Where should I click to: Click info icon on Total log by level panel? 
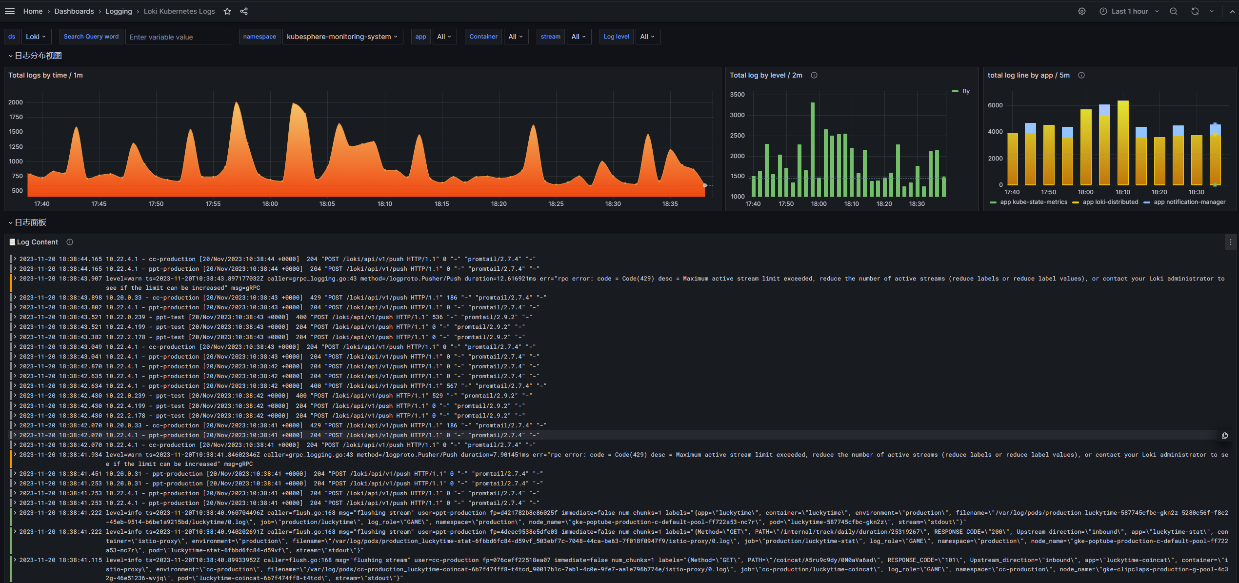pos(814,75)
